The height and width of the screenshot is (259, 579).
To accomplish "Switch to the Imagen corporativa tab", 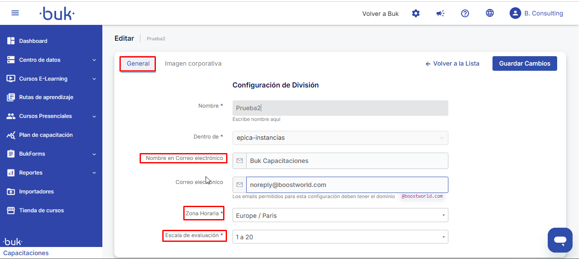I will (193, 63).
